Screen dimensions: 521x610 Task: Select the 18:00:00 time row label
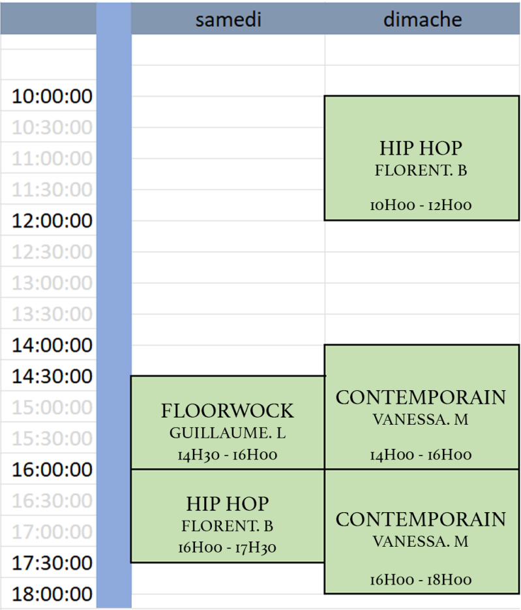[x=52, y=594]
